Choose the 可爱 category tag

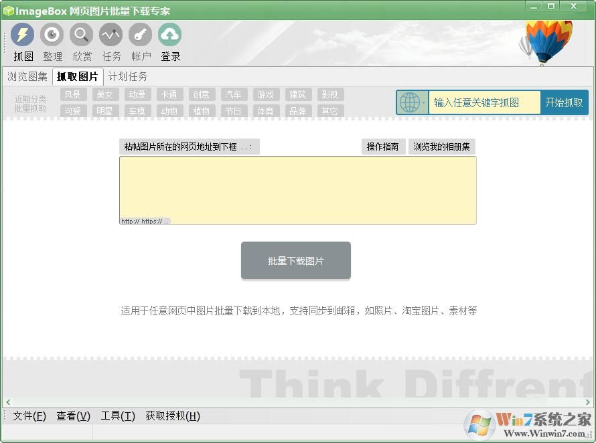click(72, 111)
